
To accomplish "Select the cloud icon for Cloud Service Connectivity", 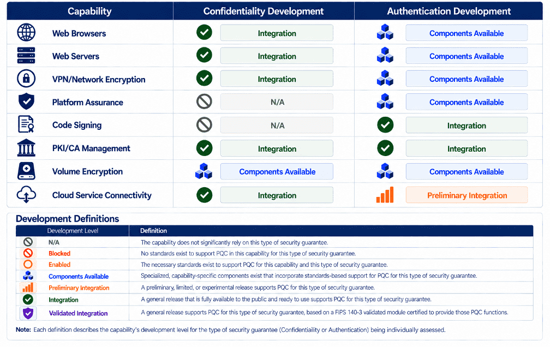I will tap(26, 194).
